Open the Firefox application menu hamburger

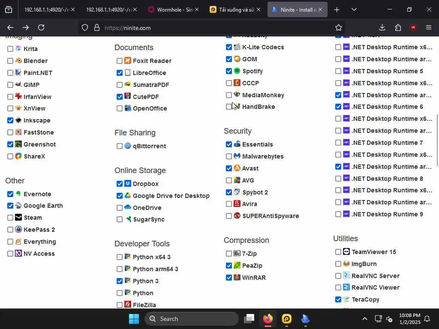[429, 27]
